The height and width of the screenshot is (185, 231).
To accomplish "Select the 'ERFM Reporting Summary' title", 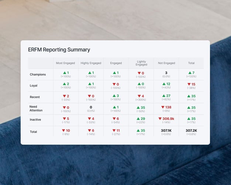I will 59,50.
